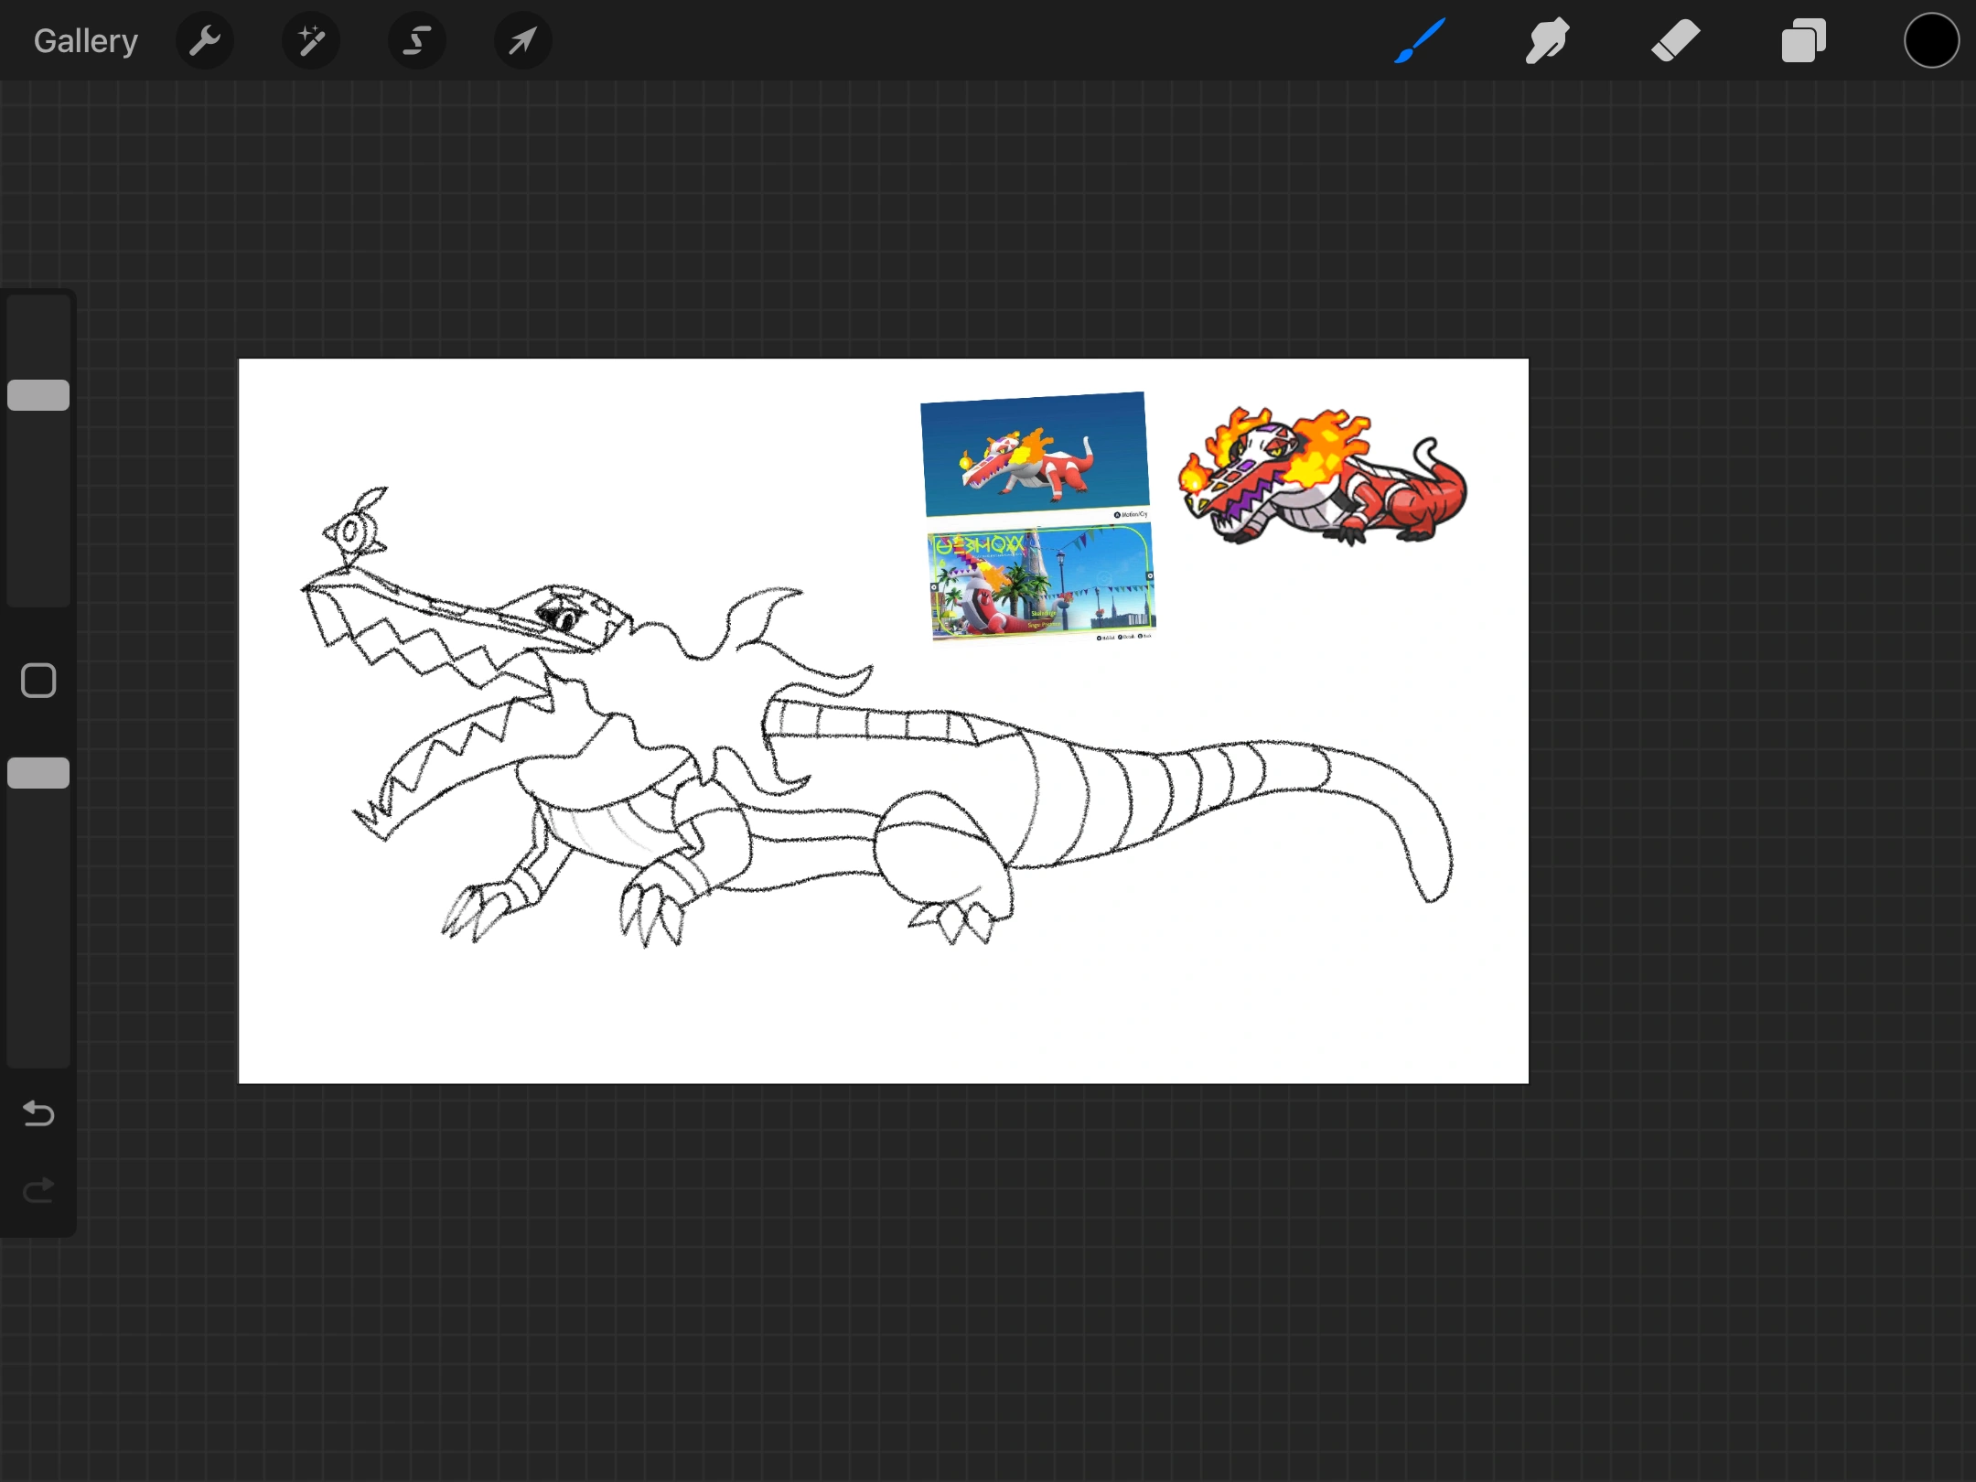Viewport: 1976px width, 1482px height.
Task: Open the Actions menu via the wrench icon
Action: point(205,40)
